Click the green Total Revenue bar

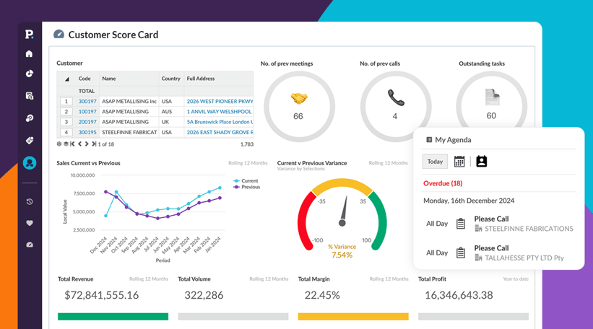[113, 317]
